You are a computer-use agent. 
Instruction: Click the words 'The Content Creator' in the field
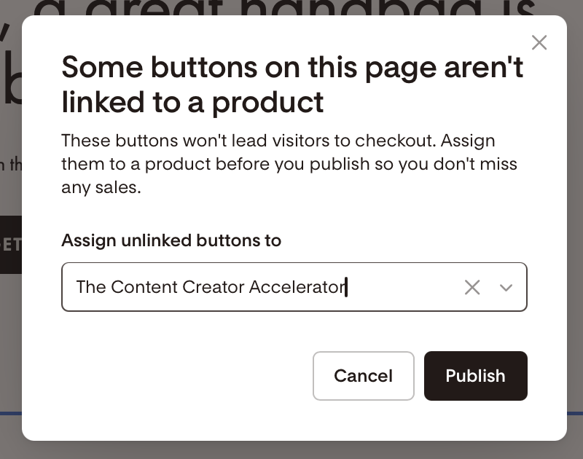click(x=160, y=287)
